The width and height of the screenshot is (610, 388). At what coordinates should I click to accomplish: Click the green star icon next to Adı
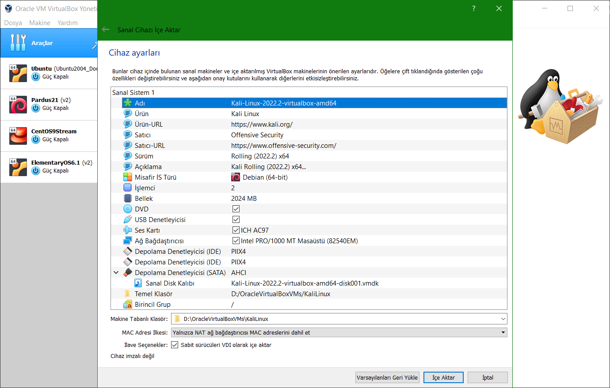tap(128, 103)
